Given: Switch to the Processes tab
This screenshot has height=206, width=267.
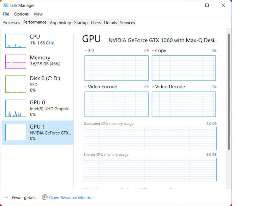Looking at the screenshot, I should click(x=11, y=23).
